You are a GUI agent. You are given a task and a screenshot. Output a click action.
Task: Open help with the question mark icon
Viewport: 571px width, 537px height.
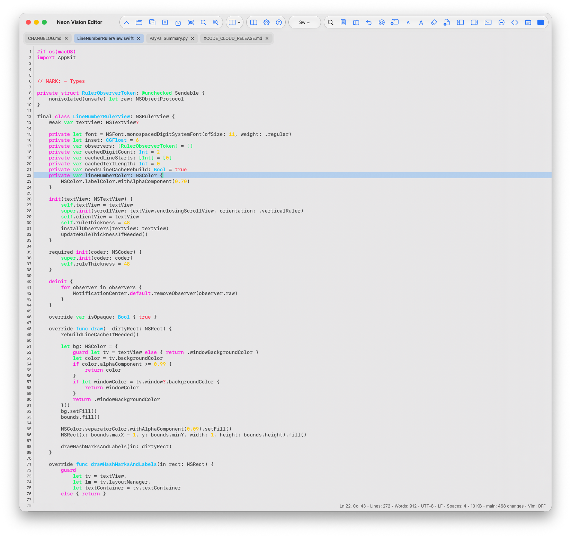(279, 23)
